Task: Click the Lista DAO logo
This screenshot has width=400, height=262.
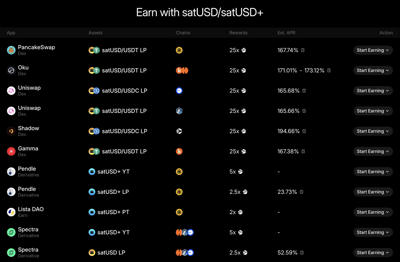Action: pos(11,212)
